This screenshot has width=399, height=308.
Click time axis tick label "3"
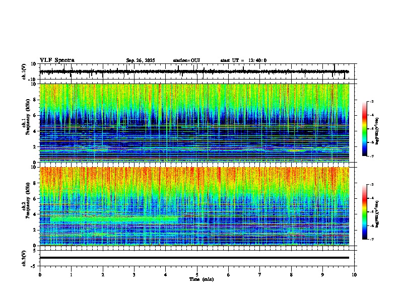[x=134, y=275]
